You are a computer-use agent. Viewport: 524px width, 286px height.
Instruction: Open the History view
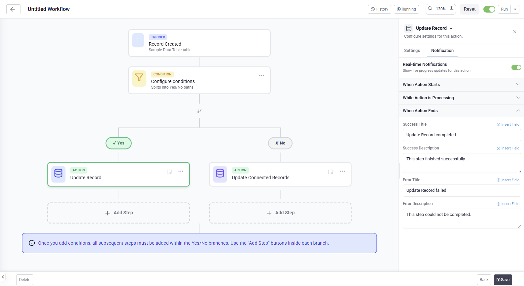point(379,9)
